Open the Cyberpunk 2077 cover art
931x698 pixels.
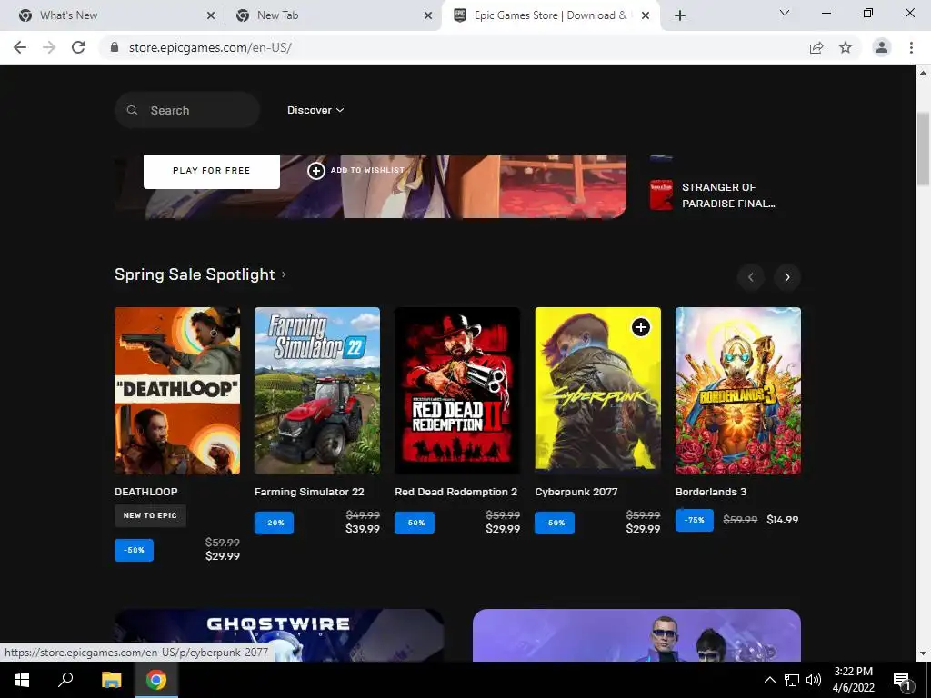597,391
